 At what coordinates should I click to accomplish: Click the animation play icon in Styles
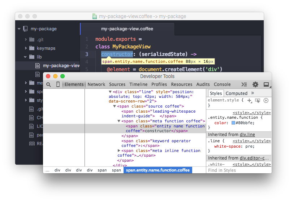266,100
